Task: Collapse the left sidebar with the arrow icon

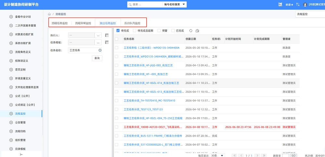Action: 21,154
